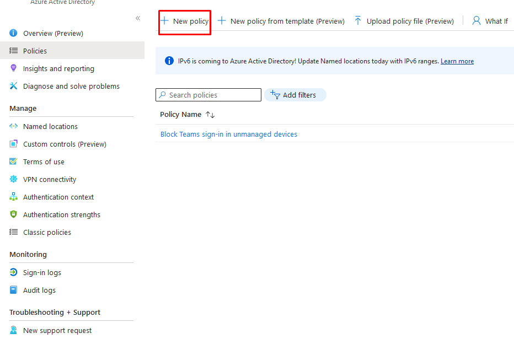Click the Diagnose and solve problems wrench icon
This screenshot has width=514, height=344.
click(13, 86)
